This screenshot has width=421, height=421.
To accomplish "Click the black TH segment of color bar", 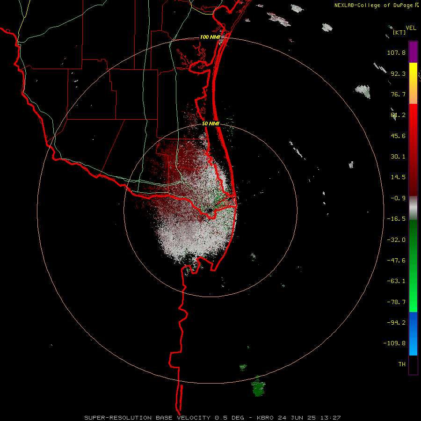I will click(x=413, y=365).
